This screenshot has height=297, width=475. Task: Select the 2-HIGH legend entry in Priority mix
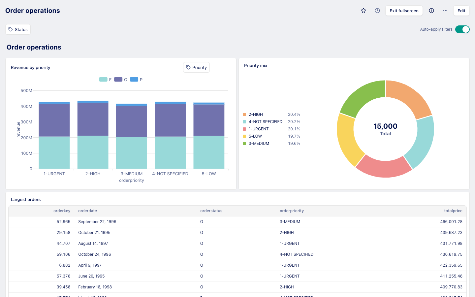click(x=271, y=115)
